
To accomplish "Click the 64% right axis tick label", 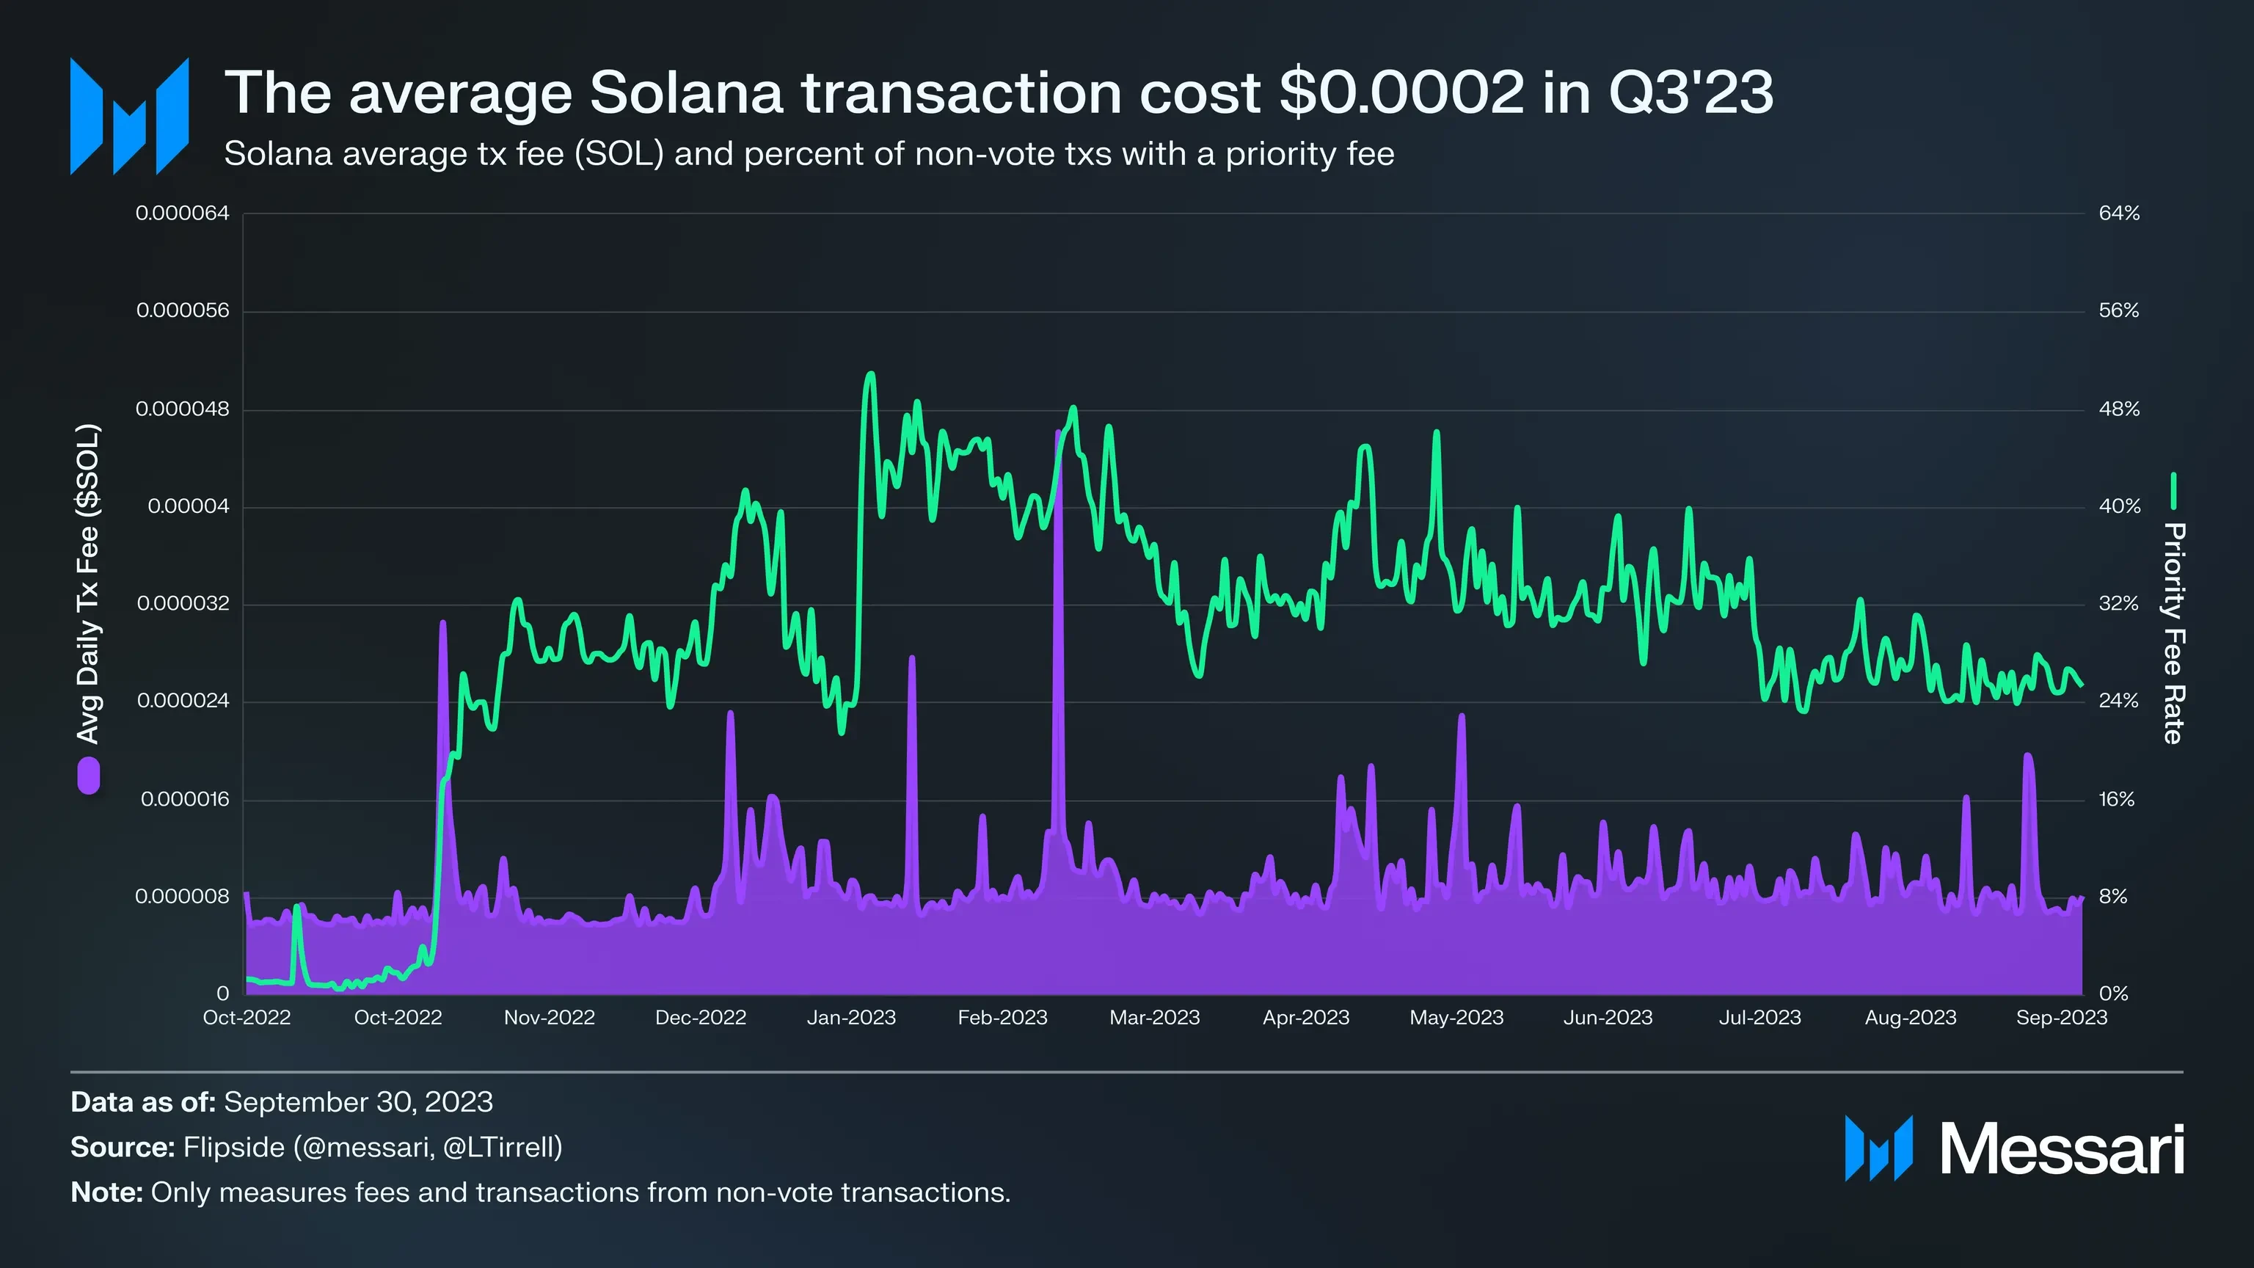I will [x=2118, y=214].
